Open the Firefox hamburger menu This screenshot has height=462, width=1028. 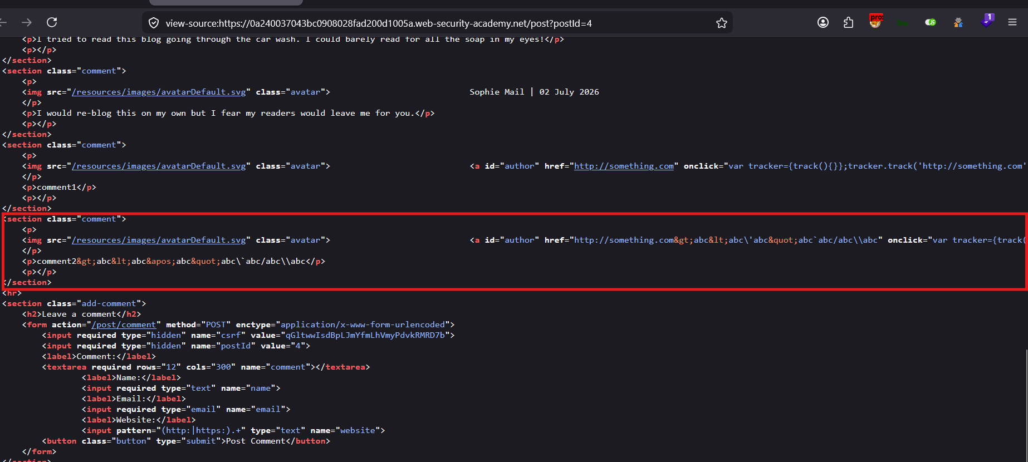click(x=1012, y=22)
